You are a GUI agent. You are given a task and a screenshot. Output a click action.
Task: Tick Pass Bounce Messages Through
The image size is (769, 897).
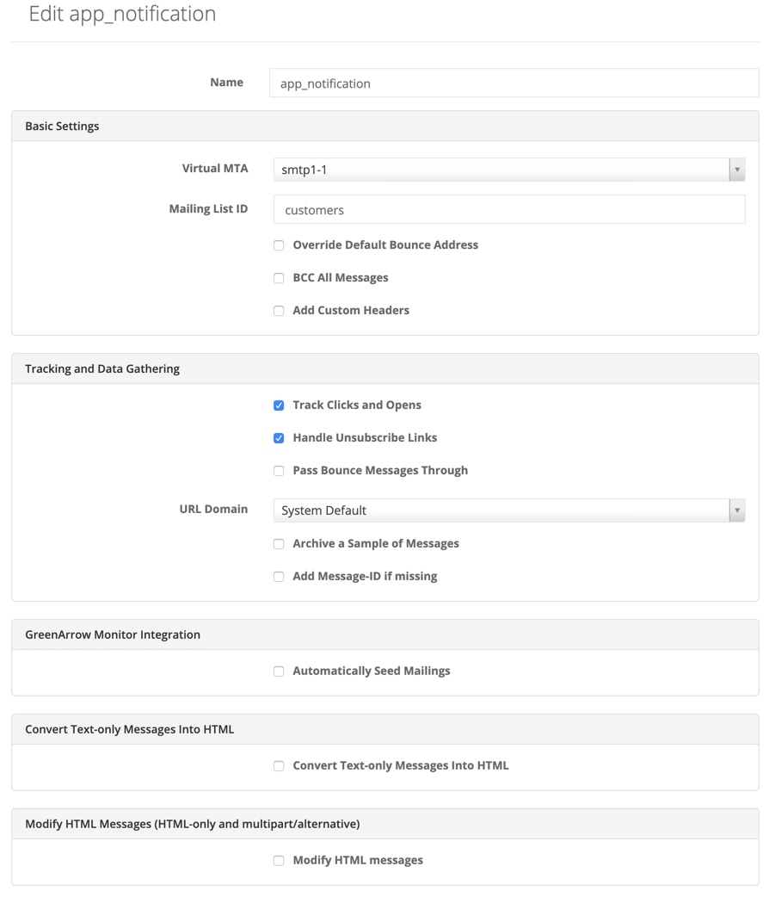(x=279, y=471)
